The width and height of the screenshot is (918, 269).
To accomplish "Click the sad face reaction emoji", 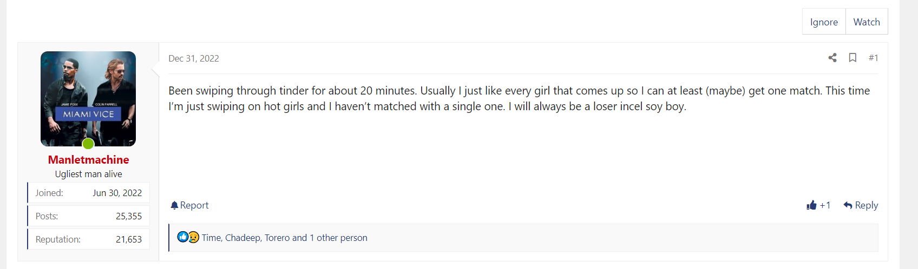I will pos(193,237).
